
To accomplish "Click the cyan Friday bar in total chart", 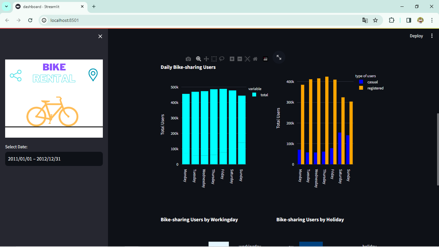I will tap(223, 126).
